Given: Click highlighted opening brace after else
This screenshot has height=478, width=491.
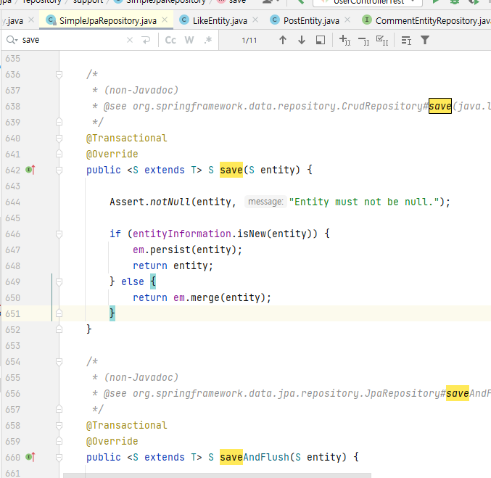Looking at the screenshot, I should pos(153,281).
